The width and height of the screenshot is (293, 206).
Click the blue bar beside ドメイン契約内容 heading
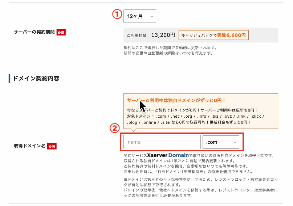pyautogui.click(x=9, y=78)
